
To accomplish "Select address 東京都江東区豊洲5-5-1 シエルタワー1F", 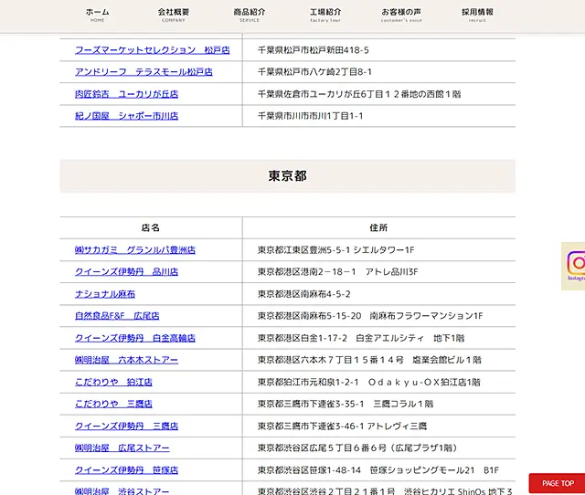I will pos(335,249).
